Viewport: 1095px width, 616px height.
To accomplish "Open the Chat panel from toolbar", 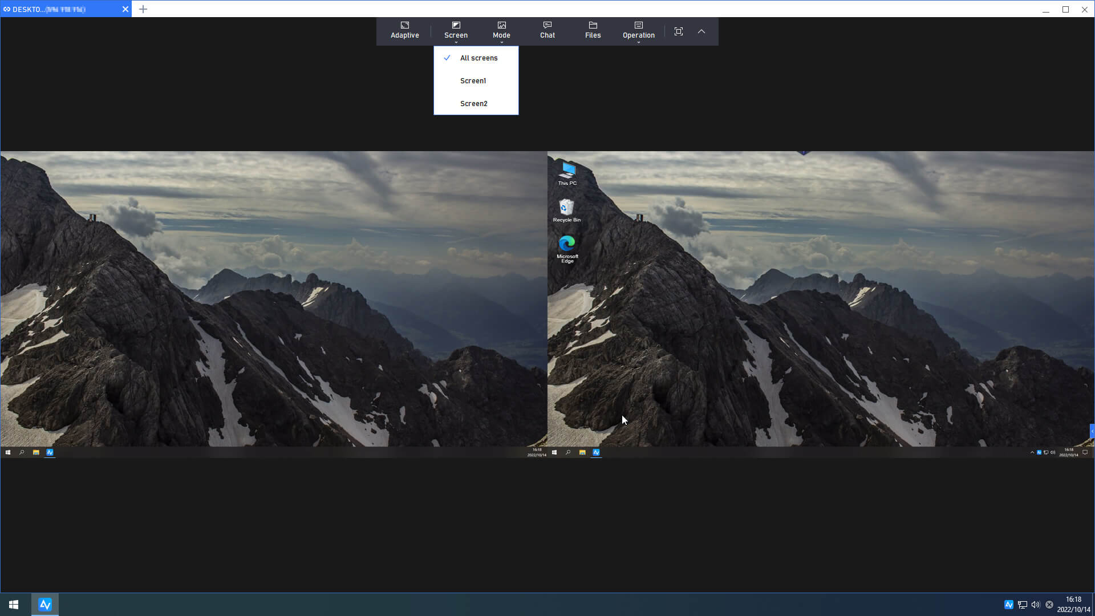I will [x=547, y=30].
